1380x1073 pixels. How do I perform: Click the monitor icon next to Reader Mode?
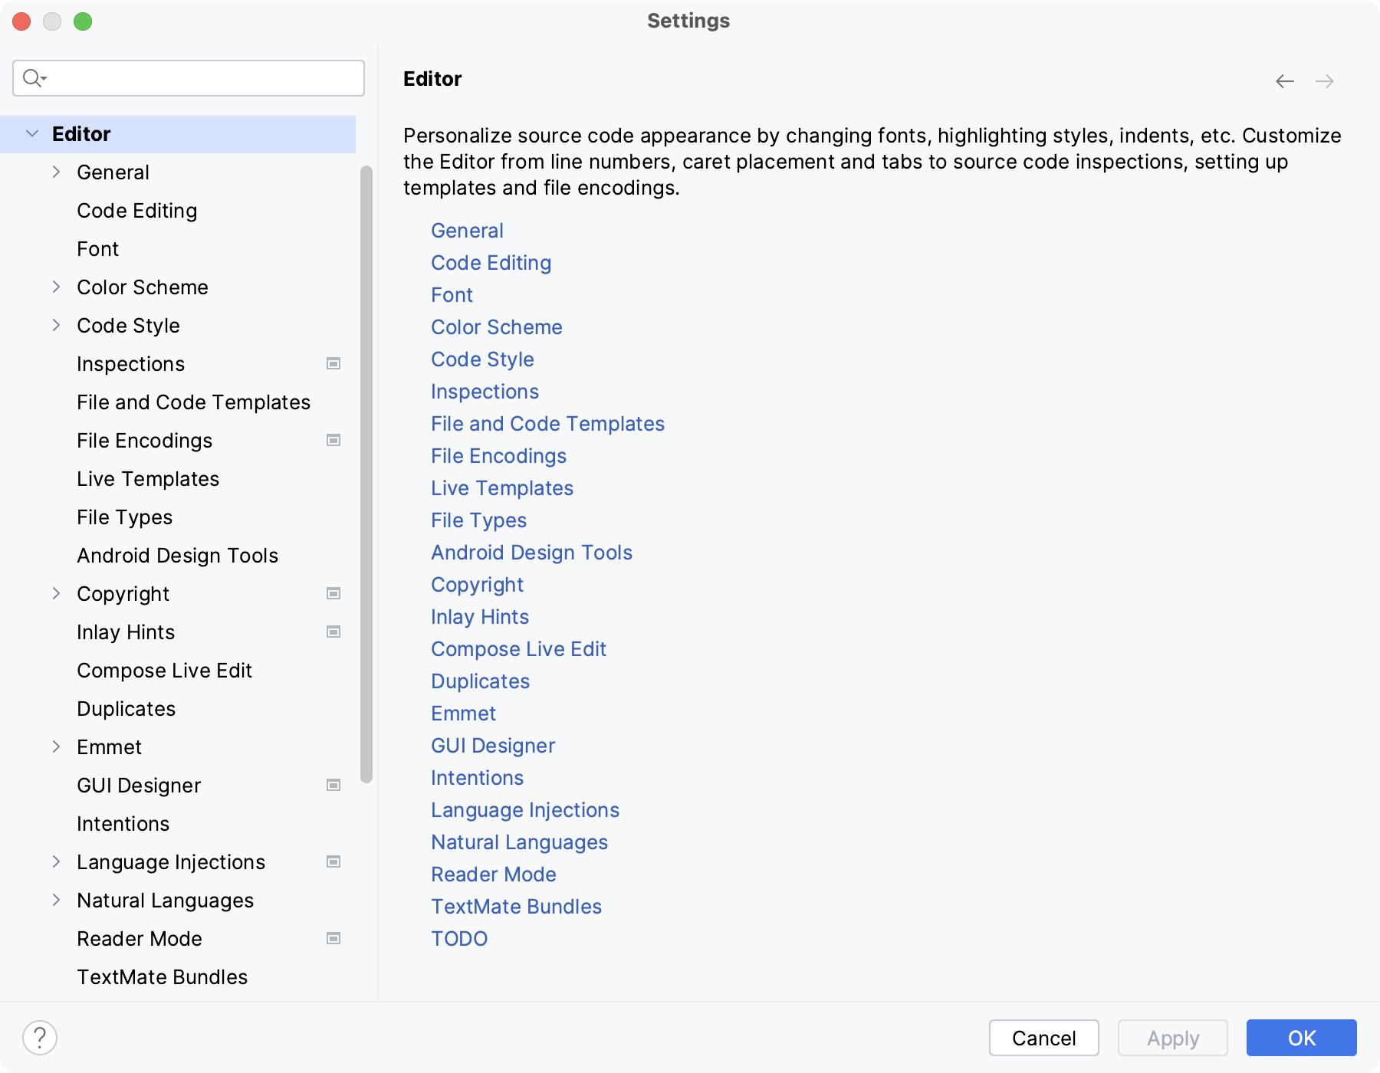pos(333,938)
